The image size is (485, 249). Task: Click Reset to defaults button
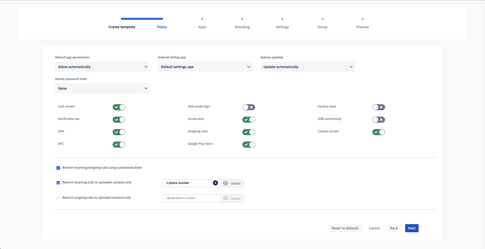pyautogui.click(x=345, y=228)
